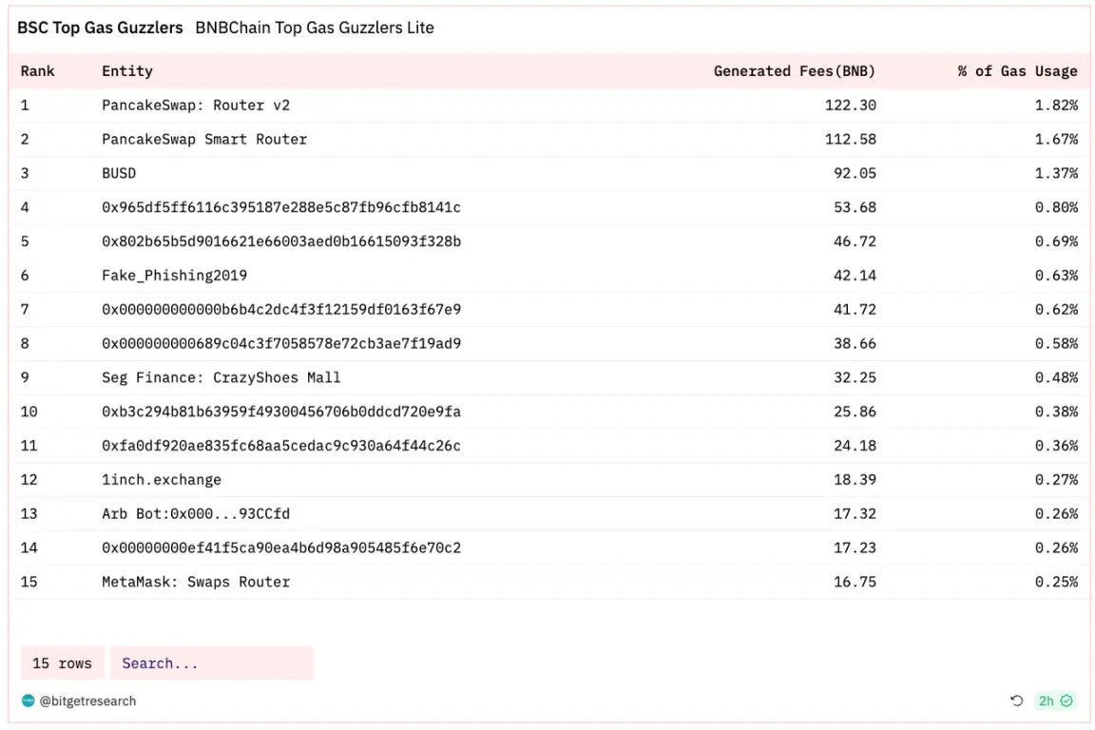1095x730 pixels.
Task: Click the 42.14 generated fees value
Action: 855,276
